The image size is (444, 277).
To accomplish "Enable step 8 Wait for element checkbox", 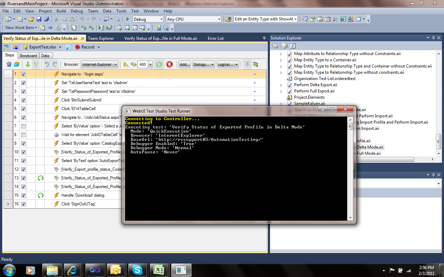I will (23, 135).
